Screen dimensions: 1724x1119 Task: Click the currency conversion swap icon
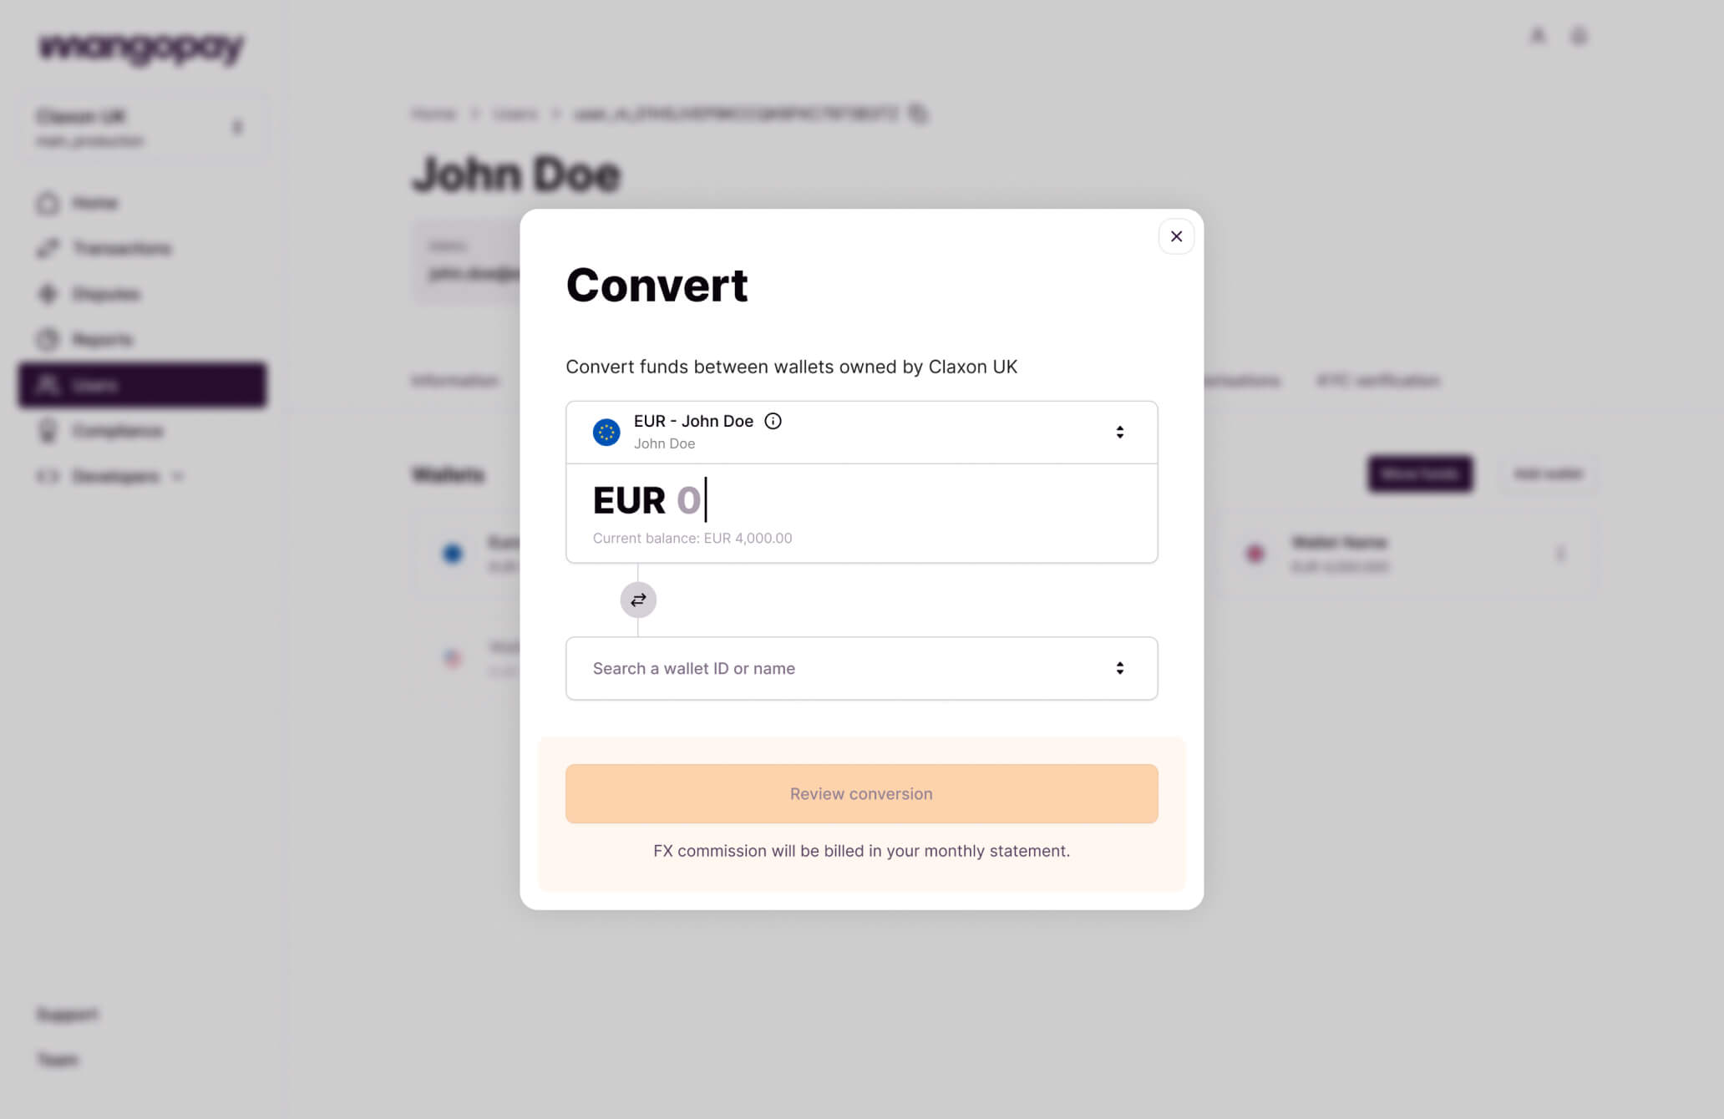638,599
